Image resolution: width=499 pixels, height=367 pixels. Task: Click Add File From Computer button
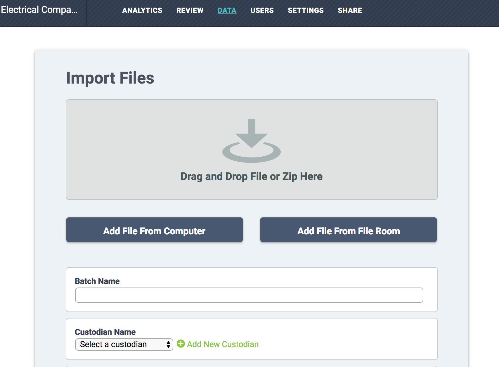click(155, 230)
